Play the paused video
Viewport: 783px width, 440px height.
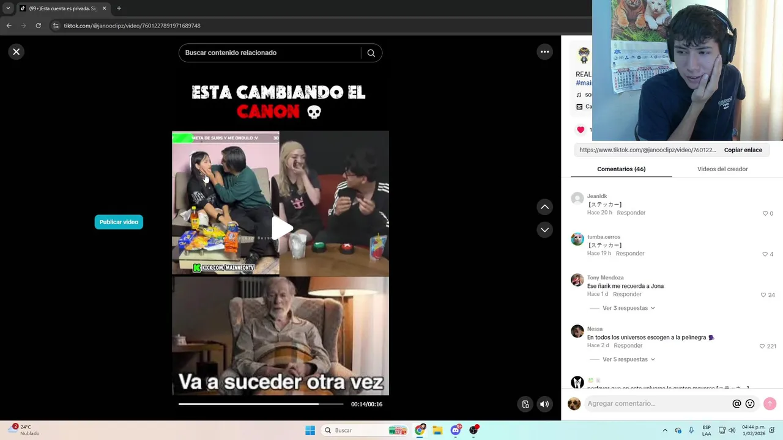[281, 228]
